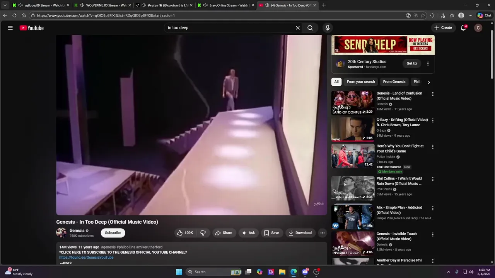Go to the YouTube home logo
The height and width of the screenshot is (278, 495).
point(32,28)
